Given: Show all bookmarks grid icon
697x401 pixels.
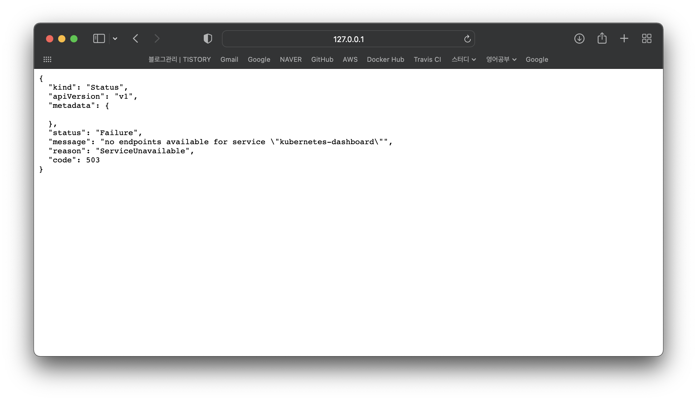Looking at the screenshot, I should pos(47,59).
